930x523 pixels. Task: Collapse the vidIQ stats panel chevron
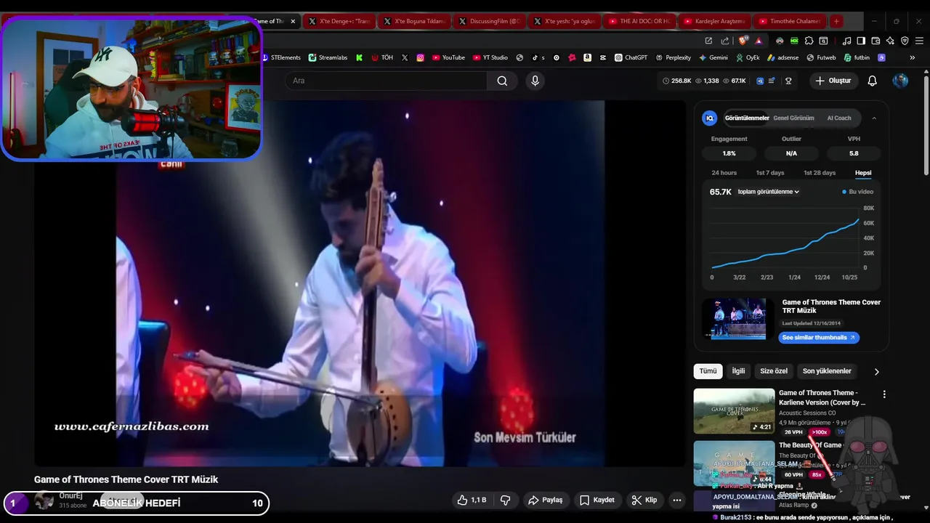(874, 118)
